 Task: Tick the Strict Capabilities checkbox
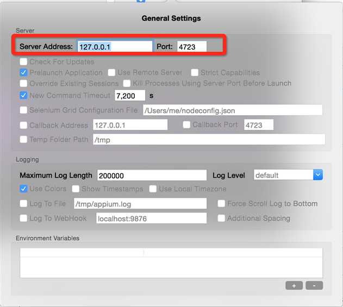[195, 72]
